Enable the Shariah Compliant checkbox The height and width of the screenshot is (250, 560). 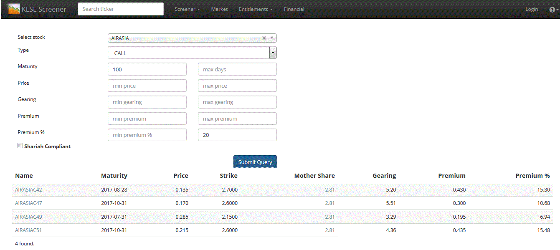[20, 145]
